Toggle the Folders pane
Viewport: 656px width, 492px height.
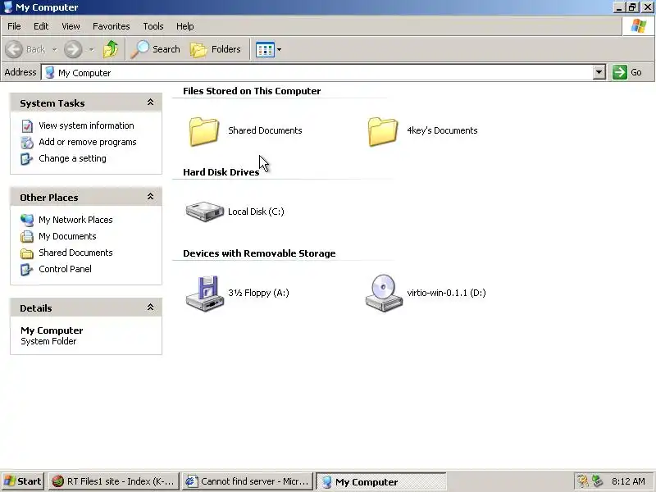pos(216,49)
